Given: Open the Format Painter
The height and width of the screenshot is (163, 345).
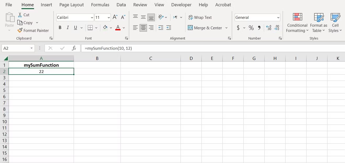Looking at the screenshot, I should coord(33,30).
